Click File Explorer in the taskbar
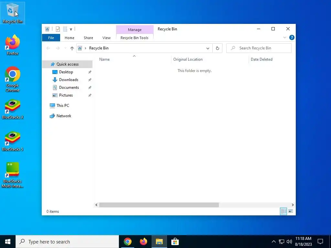The image size is (331, 248). point(159,242)
